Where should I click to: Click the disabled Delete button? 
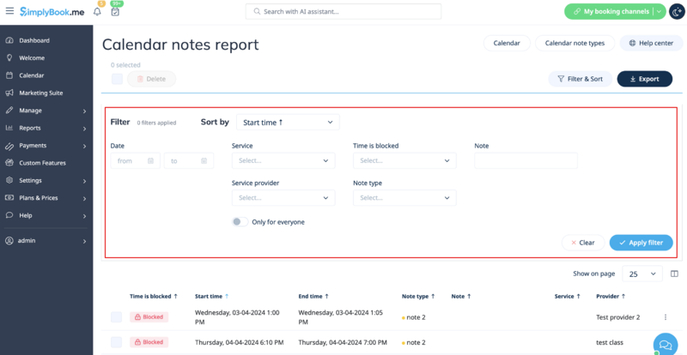(x=152, y=79)
